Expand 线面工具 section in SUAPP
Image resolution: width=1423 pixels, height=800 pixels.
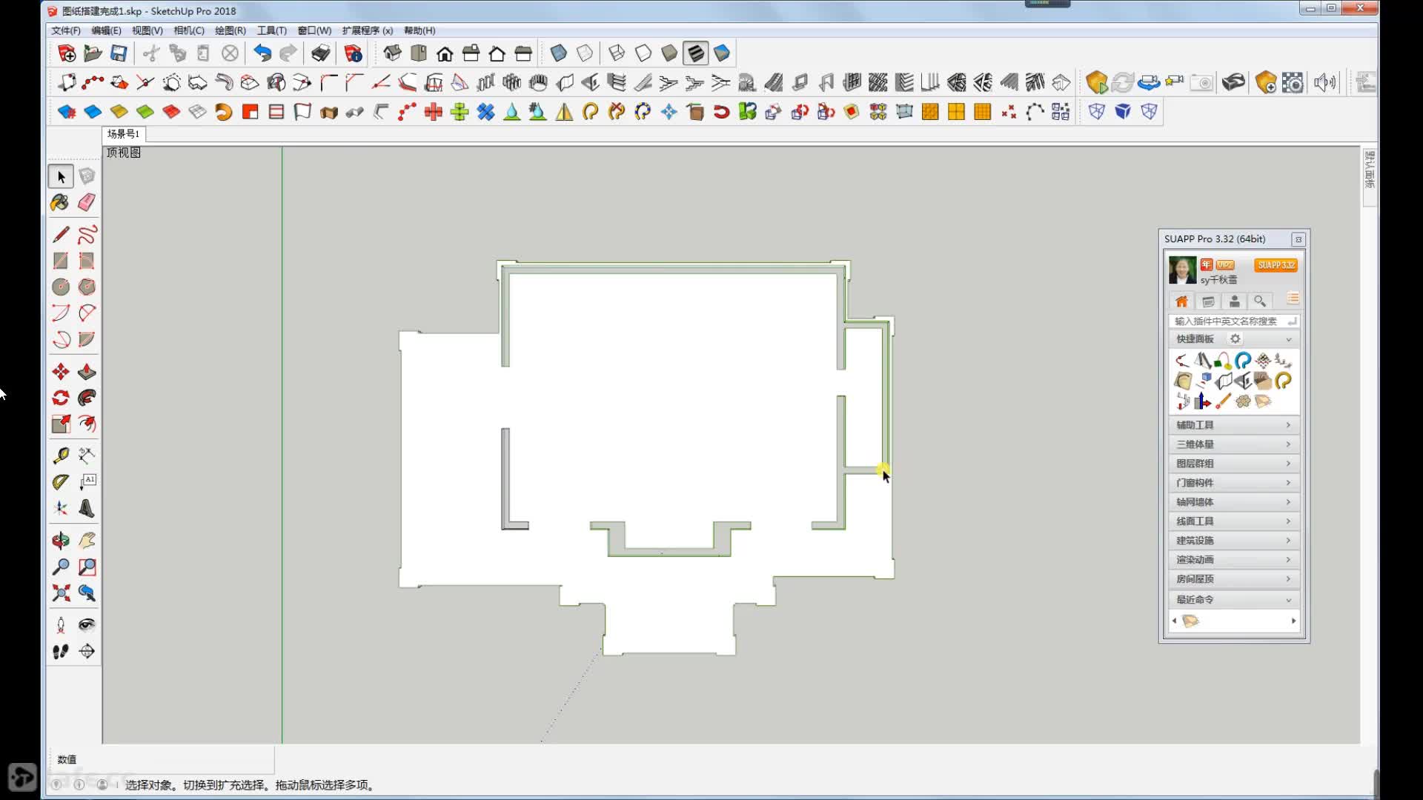coord(1234,521)
